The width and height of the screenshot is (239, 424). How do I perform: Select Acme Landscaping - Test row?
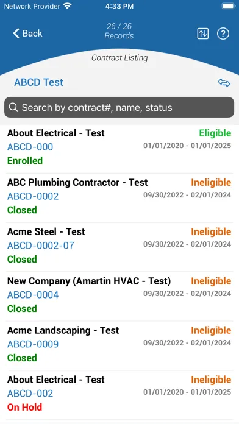[x=120, y=346]
